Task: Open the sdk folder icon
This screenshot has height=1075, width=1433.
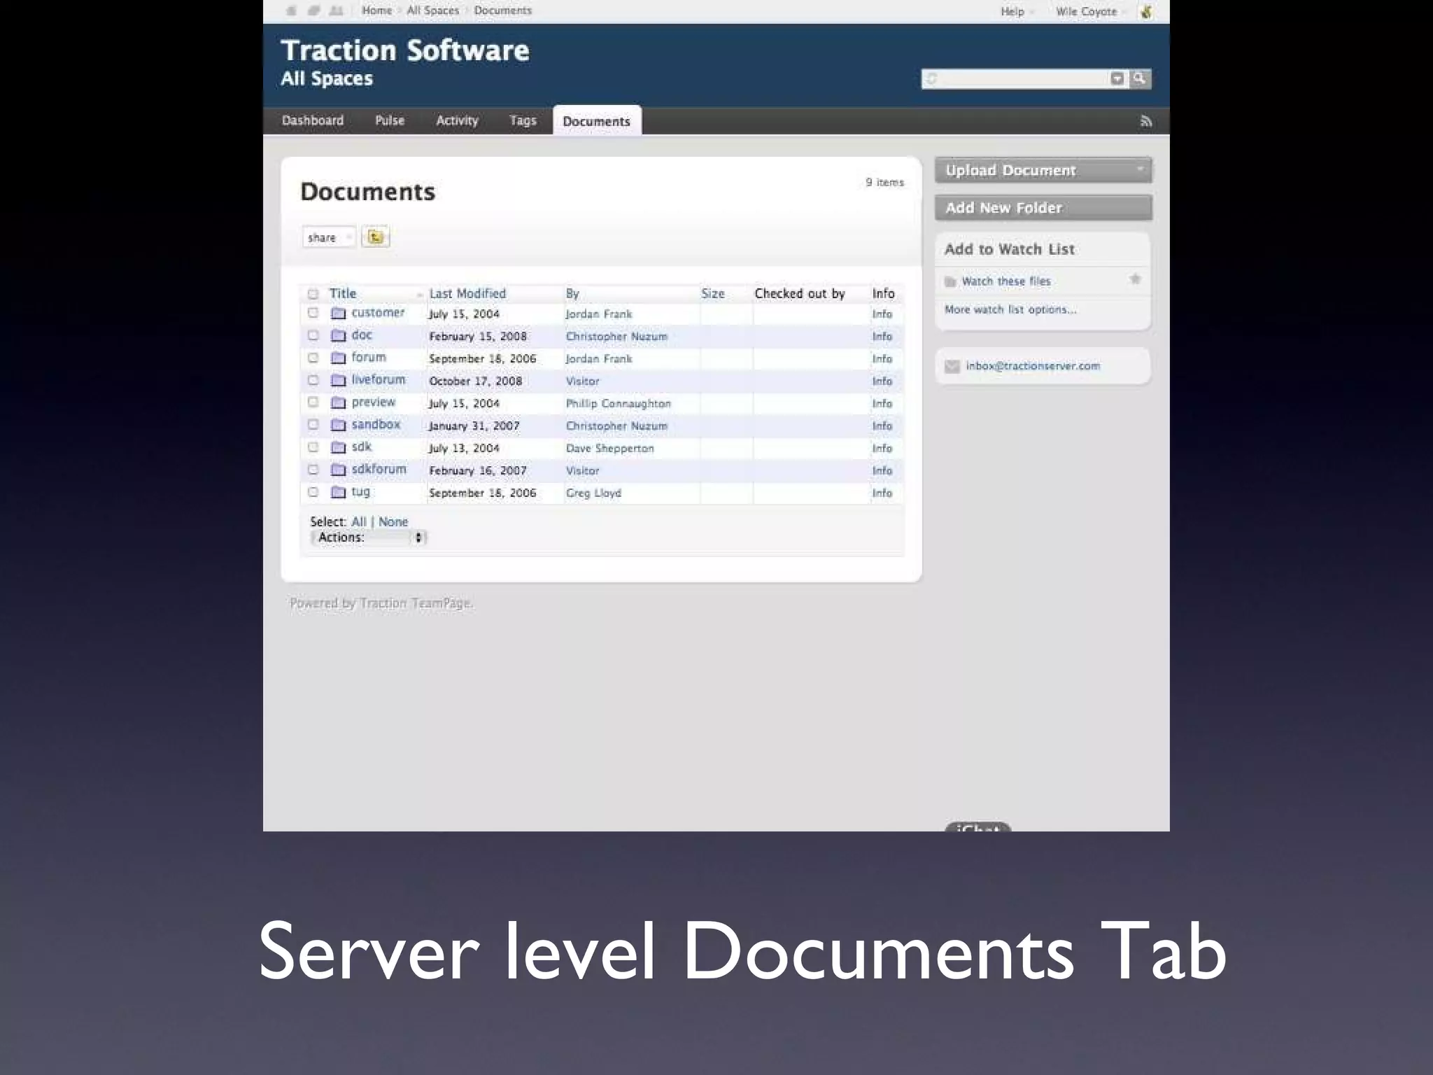Action: click(x=338, y=447)
